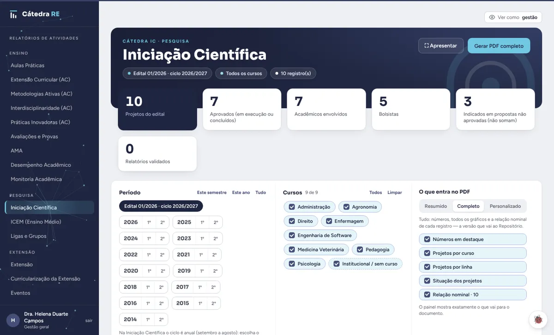Click the fullscreen icon inside Apresentar button

[x=427, y=46]
